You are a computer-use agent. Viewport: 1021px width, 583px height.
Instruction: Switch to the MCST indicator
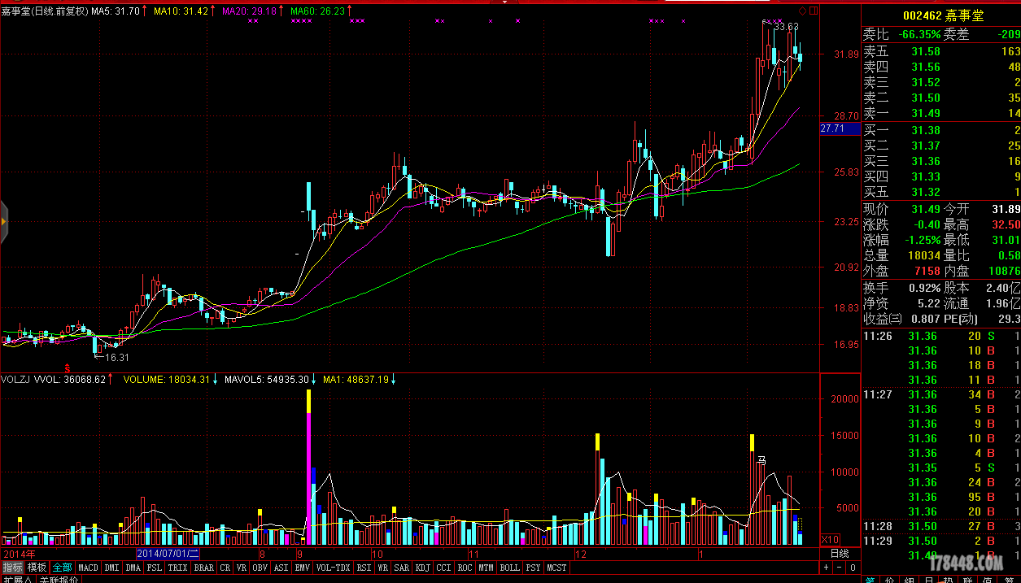pyautogui.click(x=557, y=568)
